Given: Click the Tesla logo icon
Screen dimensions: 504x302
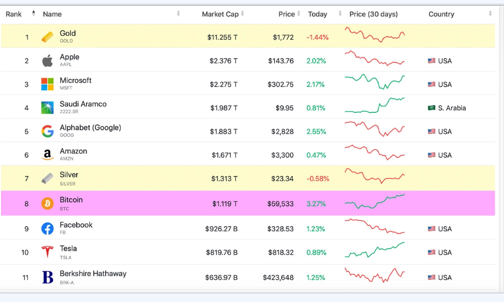Looking at the screenshot, I should (x=47, y=252).
